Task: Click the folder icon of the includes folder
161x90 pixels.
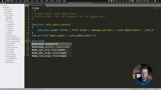Action: [x=6, y=13]
